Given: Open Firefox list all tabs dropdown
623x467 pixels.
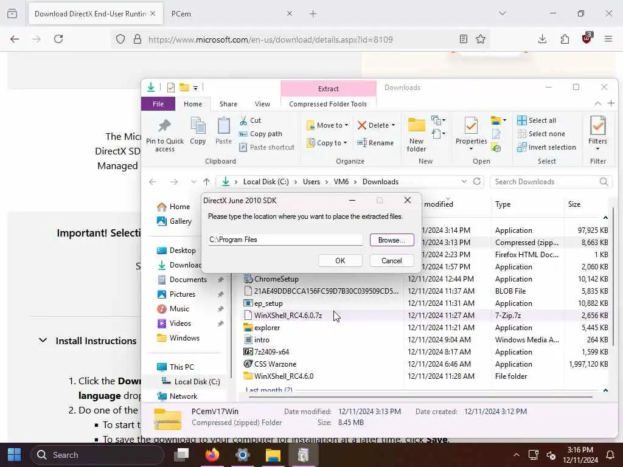Looking at the screenshot, I should [503, 13].
